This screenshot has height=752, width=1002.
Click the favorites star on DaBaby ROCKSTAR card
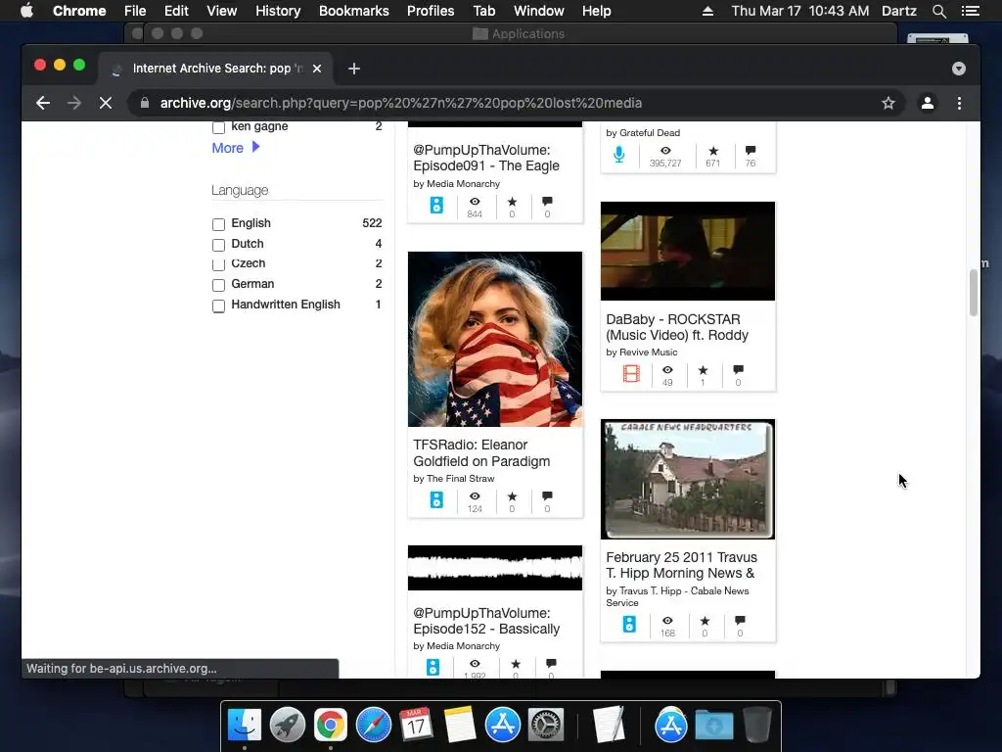[703, 369]
